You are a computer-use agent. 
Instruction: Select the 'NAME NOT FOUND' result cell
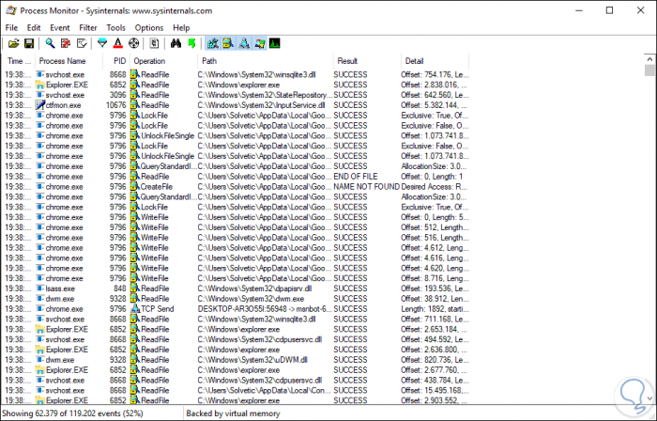point(367,187)
